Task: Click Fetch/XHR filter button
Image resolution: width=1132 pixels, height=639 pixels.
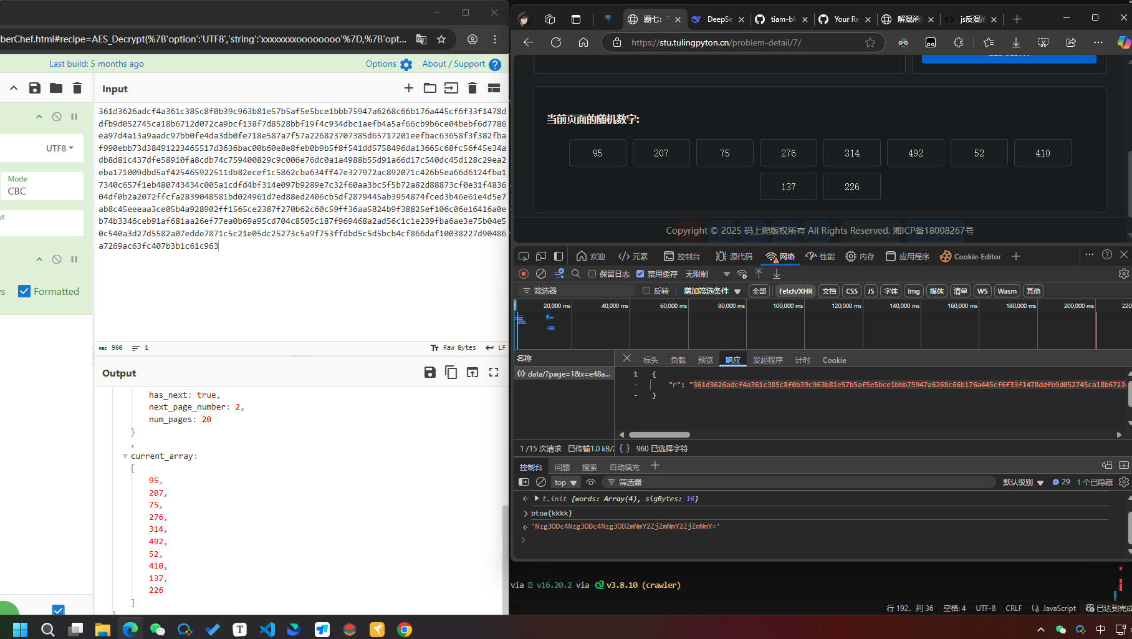Action: pos(795,291)
